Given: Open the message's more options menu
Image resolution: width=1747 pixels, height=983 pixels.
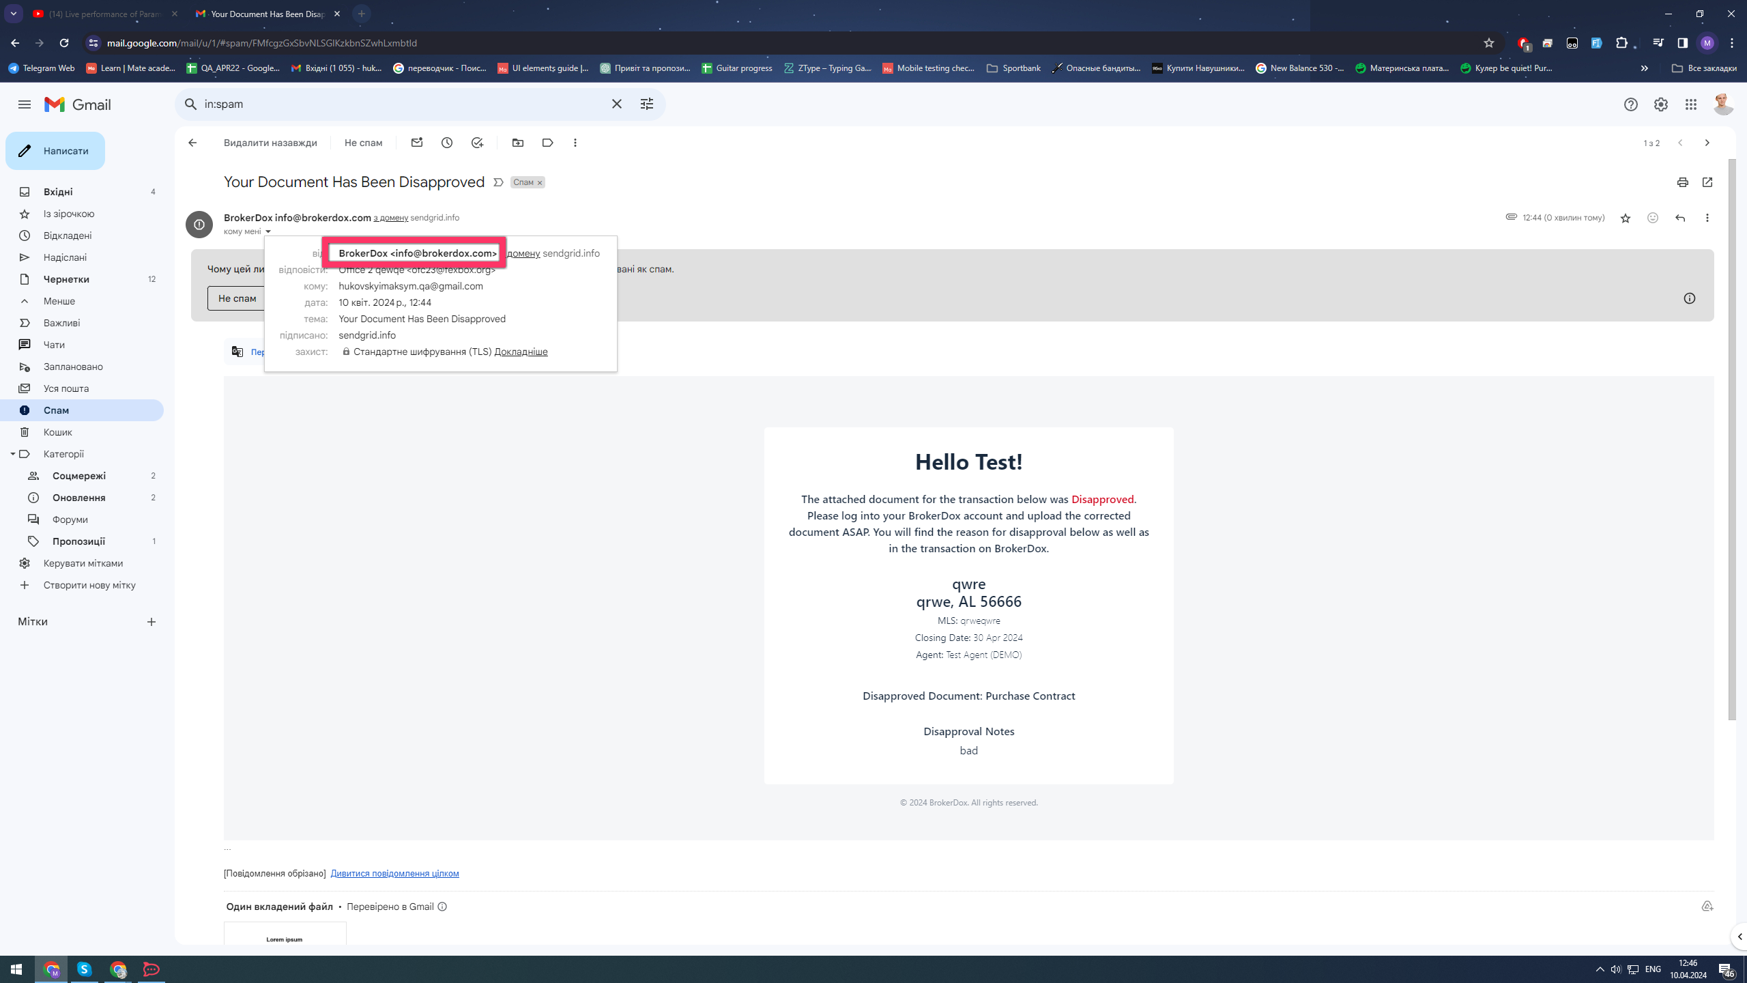Looking at the screenshot, I should click(1707, 218).
